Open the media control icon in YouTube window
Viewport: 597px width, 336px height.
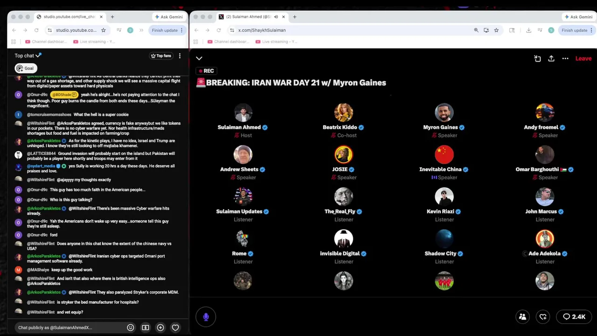point(119,30)
